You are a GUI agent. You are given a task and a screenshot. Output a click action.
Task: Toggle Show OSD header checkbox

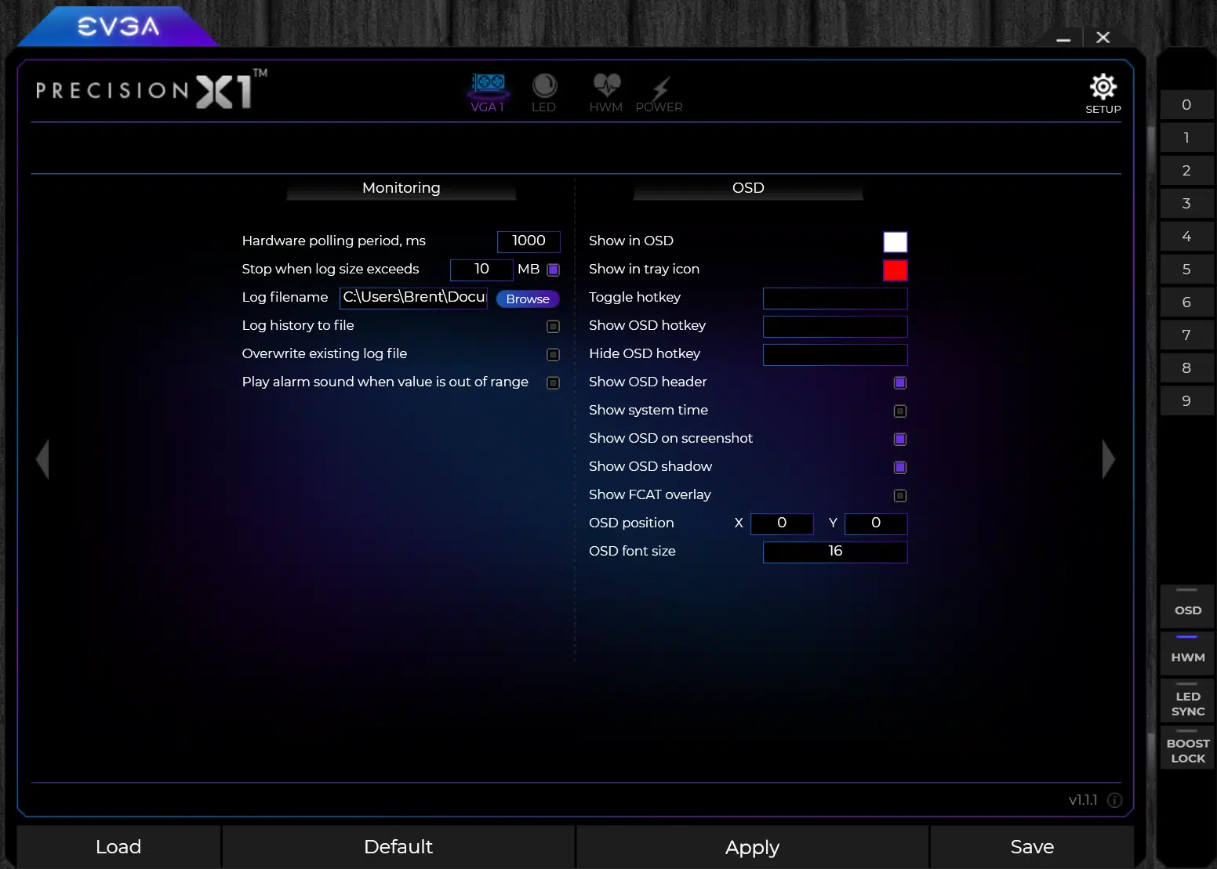tap(900, 382)
